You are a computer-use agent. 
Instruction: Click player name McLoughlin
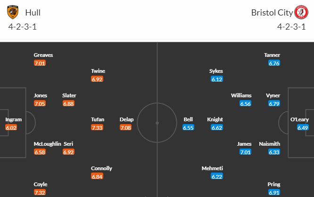pos(47,144)
